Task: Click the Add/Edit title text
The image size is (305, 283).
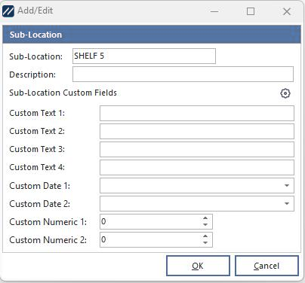Action: [x=35, y=11]
